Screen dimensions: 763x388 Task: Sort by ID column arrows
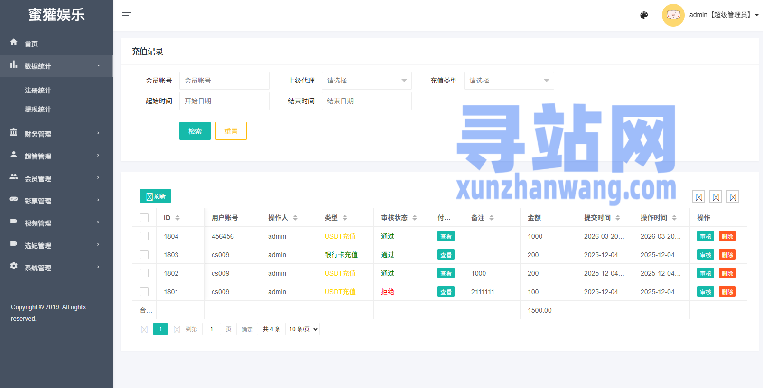[x=177, y=218]
